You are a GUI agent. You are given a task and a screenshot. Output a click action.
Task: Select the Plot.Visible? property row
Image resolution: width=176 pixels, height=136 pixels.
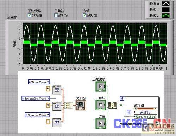click(x=145, y=117)
